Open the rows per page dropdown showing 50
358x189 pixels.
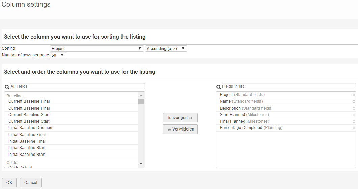pos(58,55)
